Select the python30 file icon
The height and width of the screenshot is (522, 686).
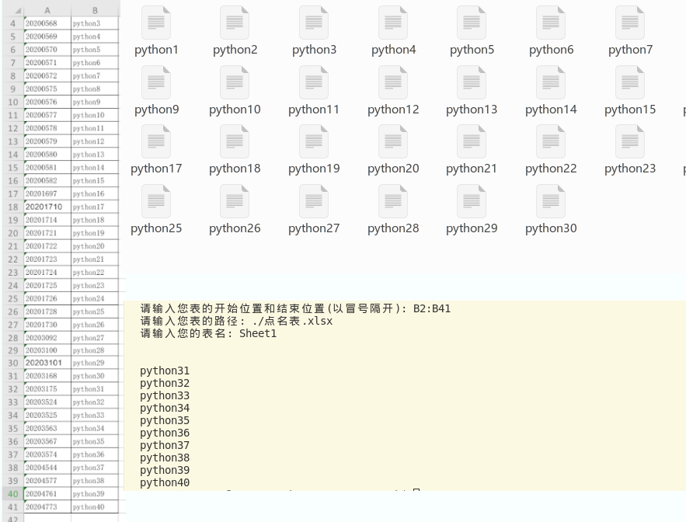tap(551, 202)
